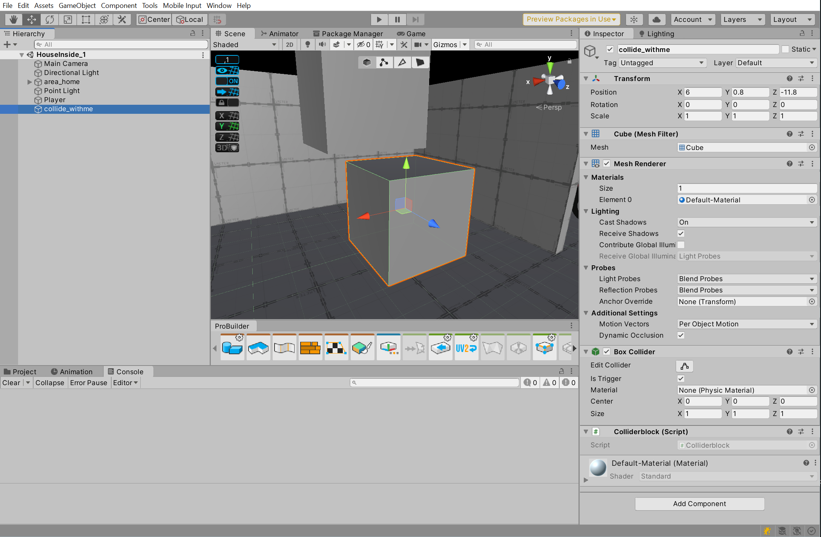
Task: Click the Position X input field
Action: [x=702, y=92]
